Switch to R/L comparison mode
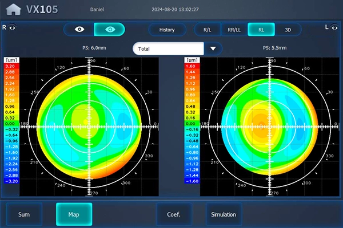The image size is (343, 228). [x=207, y=30]
